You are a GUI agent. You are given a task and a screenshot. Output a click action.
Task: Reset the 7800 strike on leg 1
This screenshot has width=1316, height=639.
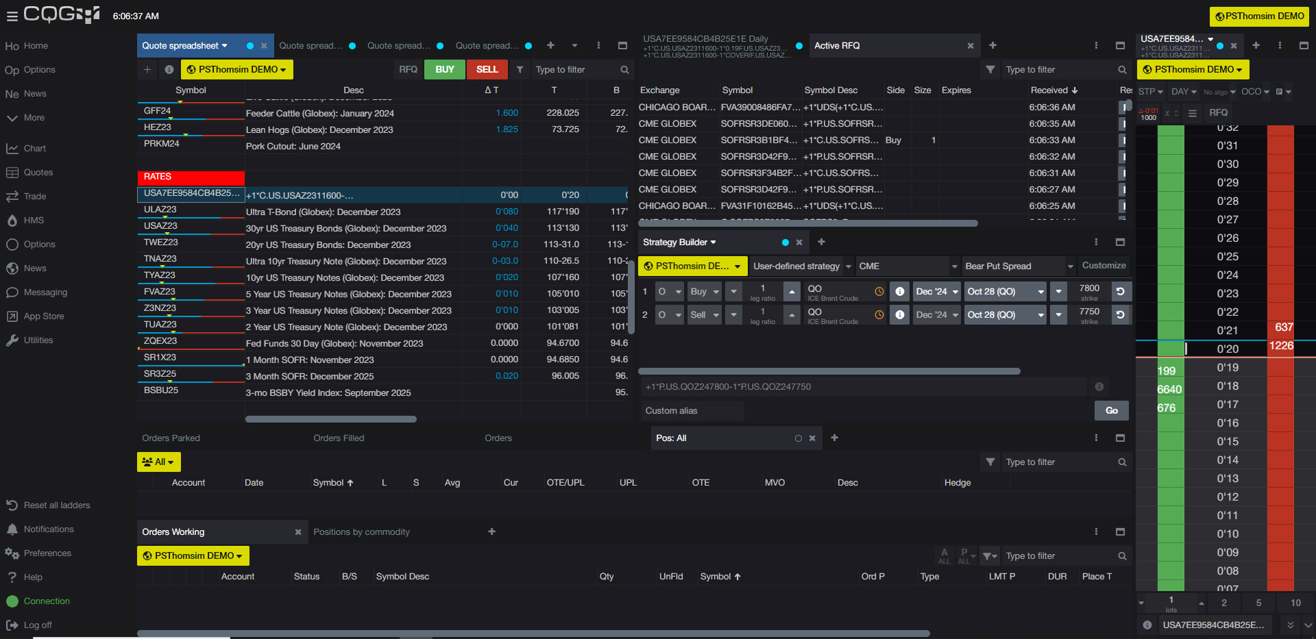click(1120, 292)
